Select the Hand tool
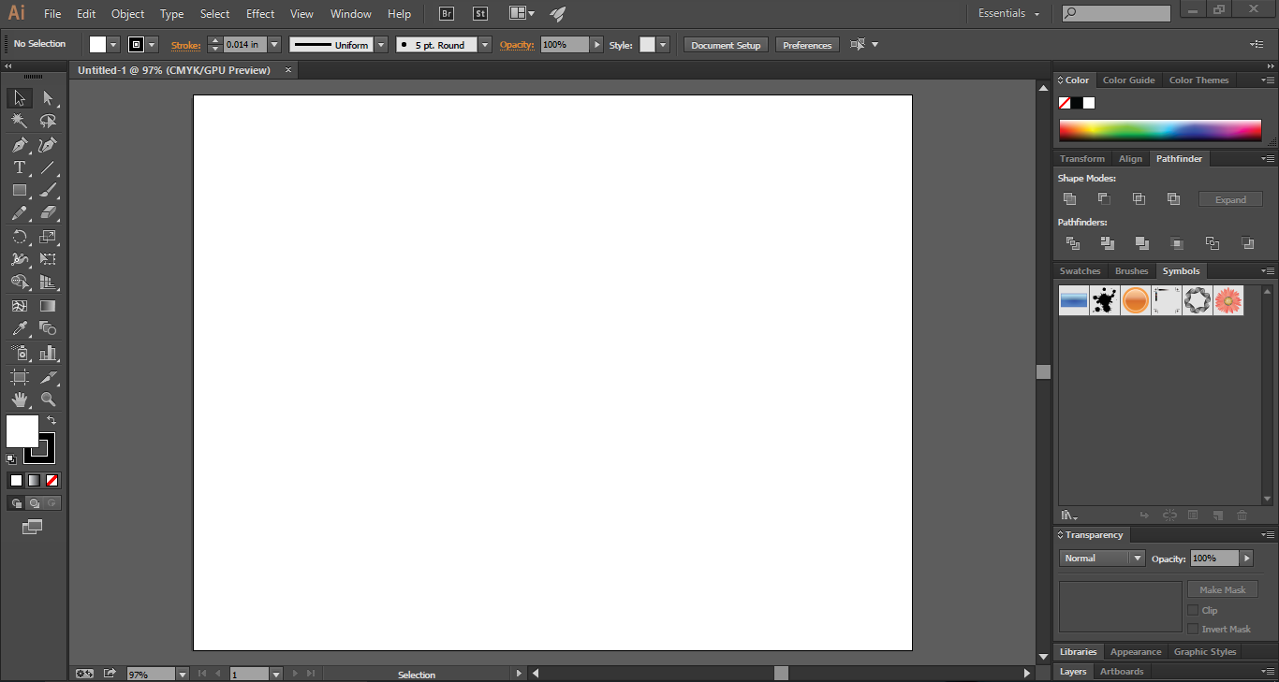This screenshot has height=682, width=1279. [x=20, y=399]
